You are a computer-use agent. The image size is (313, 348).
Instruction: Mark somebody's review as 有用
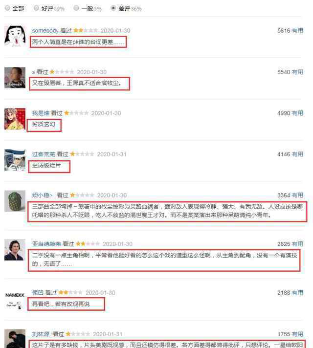pos(297,31)
